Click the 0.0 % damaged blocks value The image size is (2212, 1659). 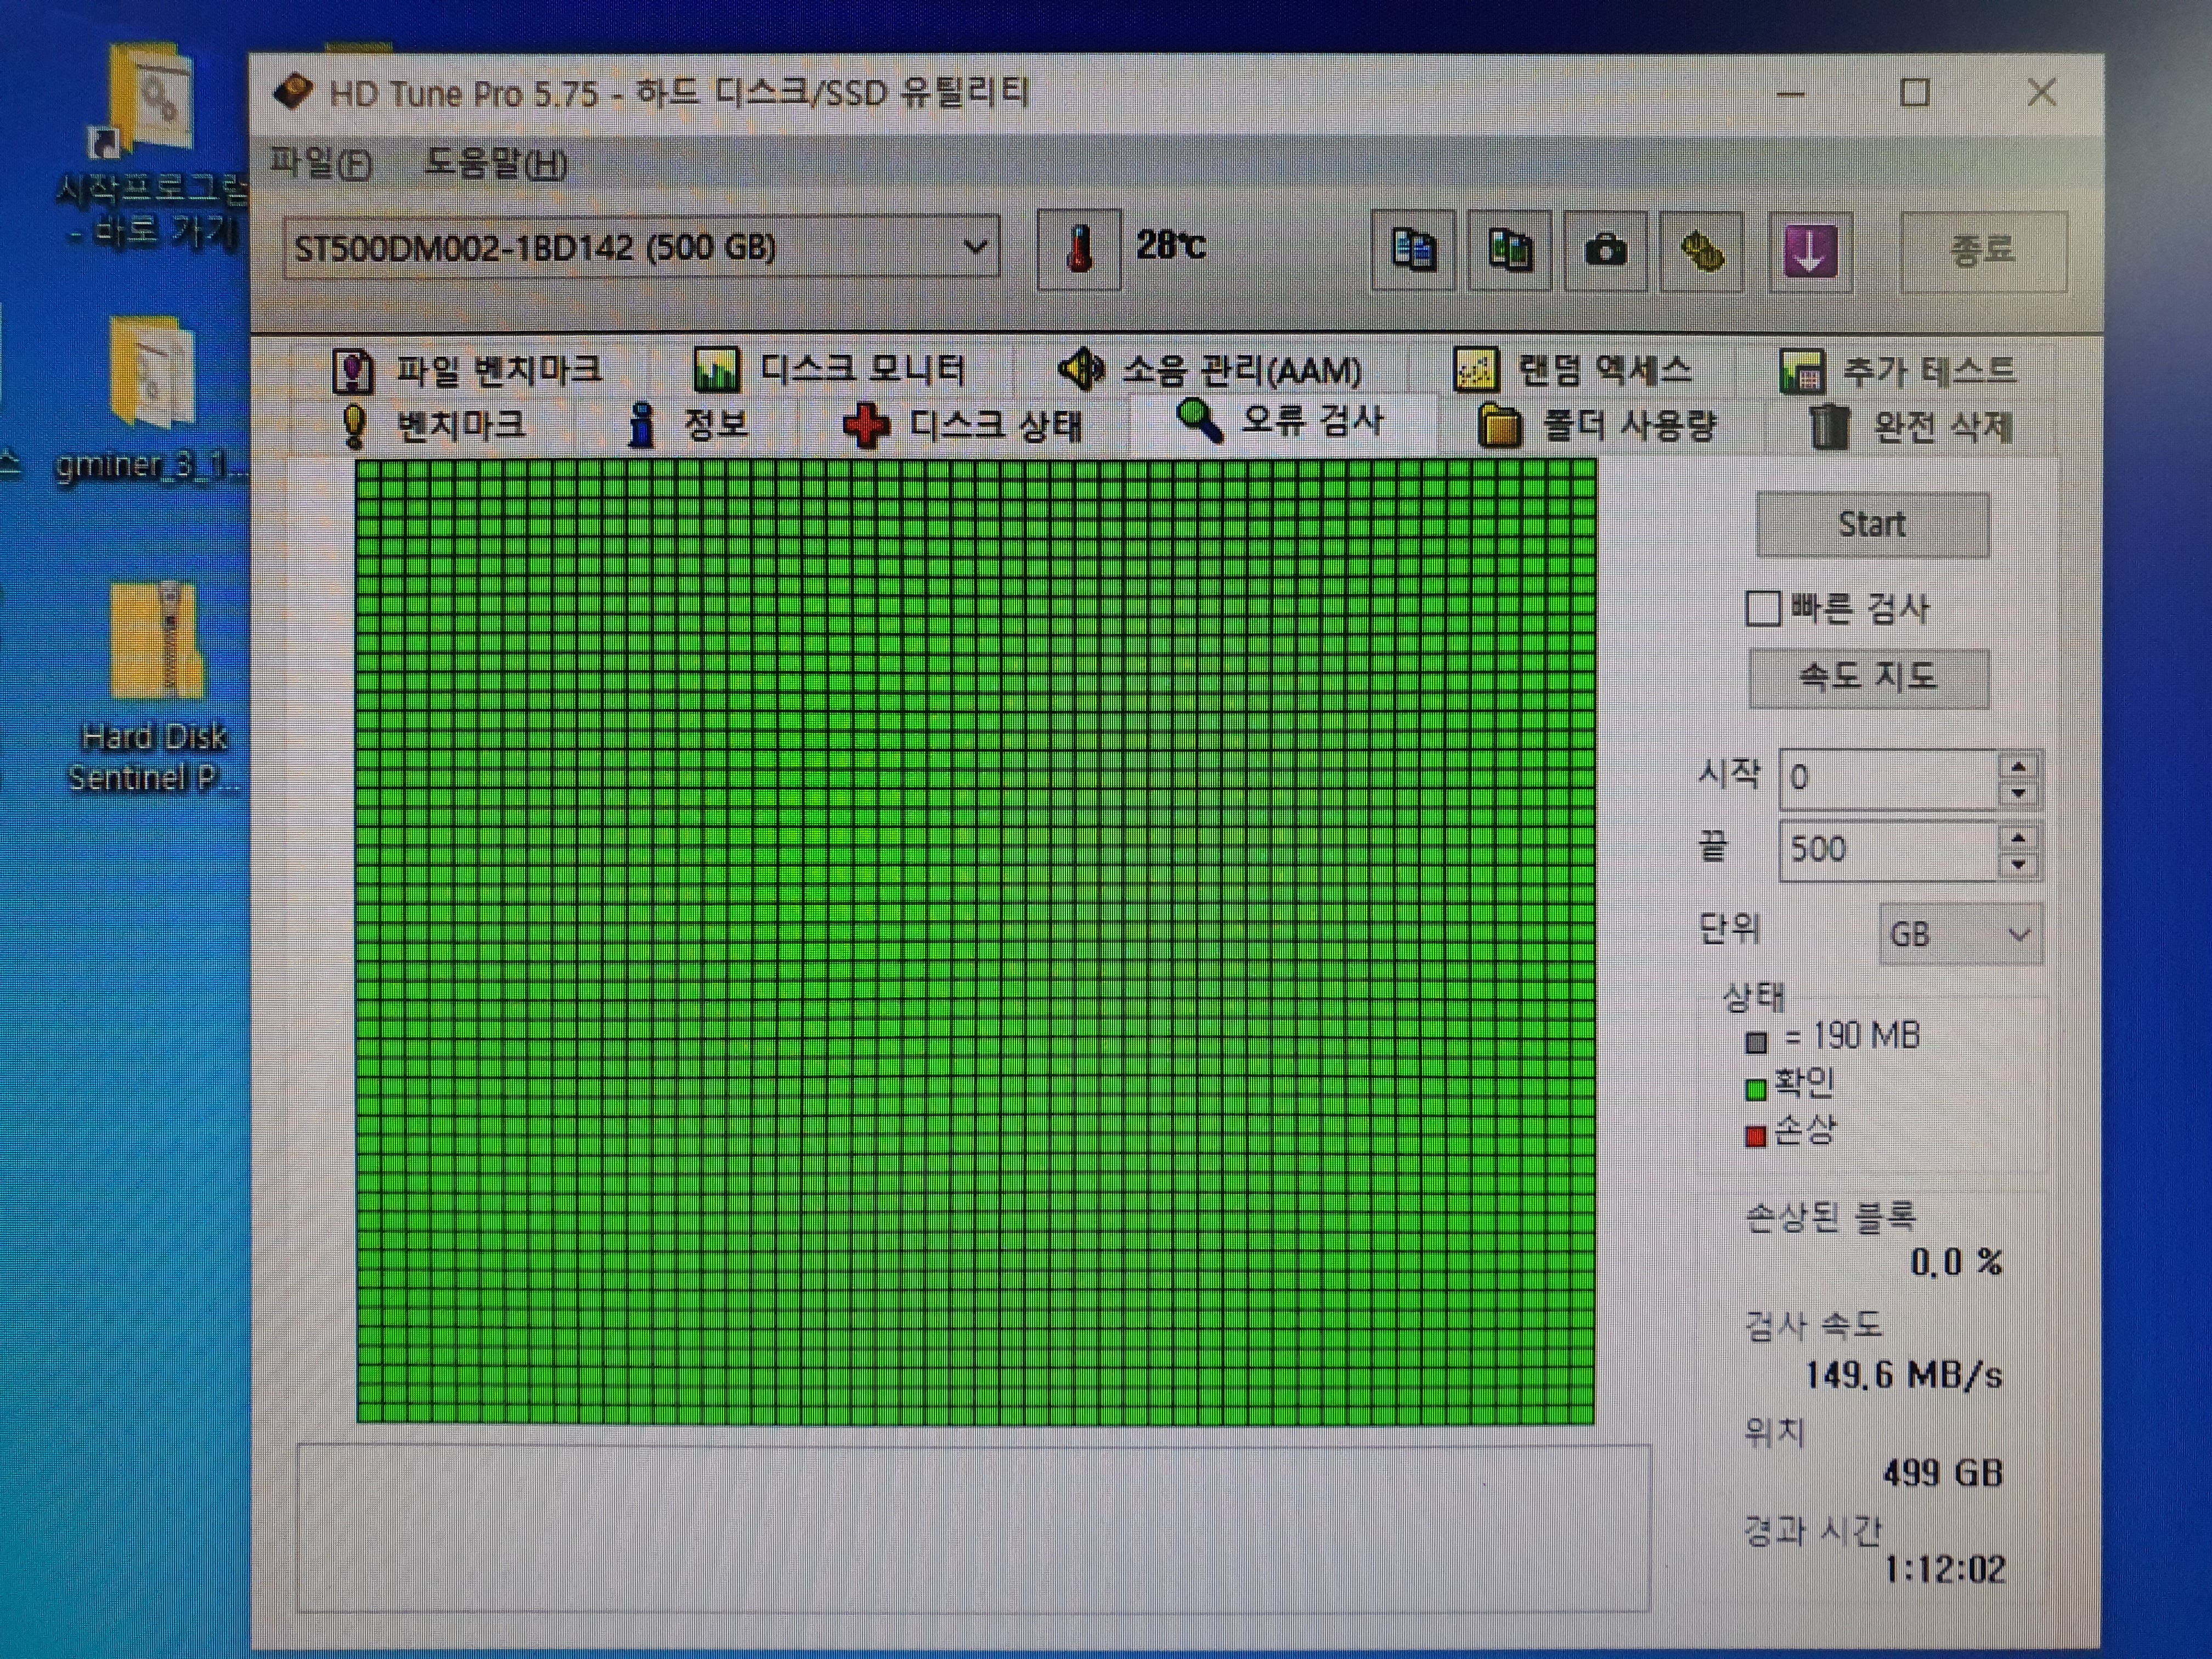coord(1956,1263)
